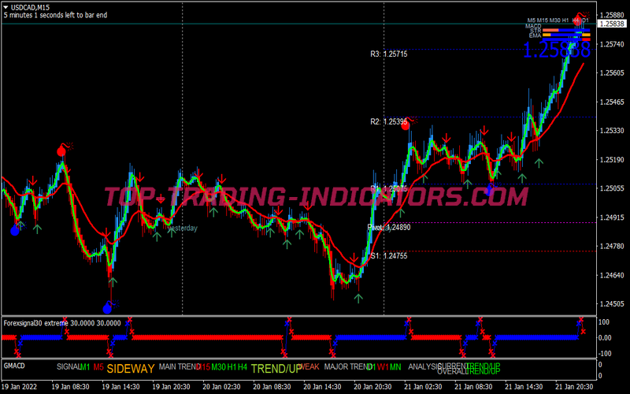Click the salmon segment of the top trend bar

[x=550, y=30]
